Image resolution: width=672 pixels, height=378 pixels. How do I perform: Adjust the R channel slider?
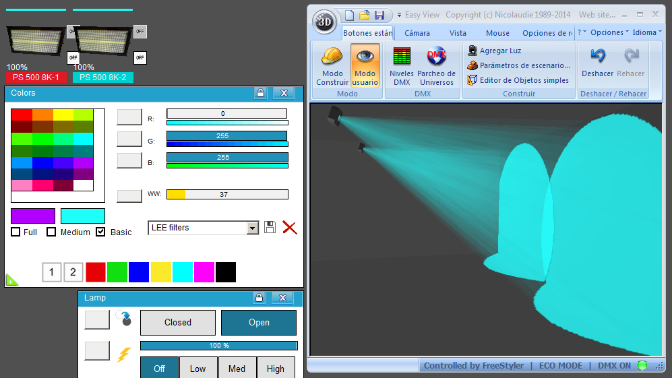click(226, 114)
